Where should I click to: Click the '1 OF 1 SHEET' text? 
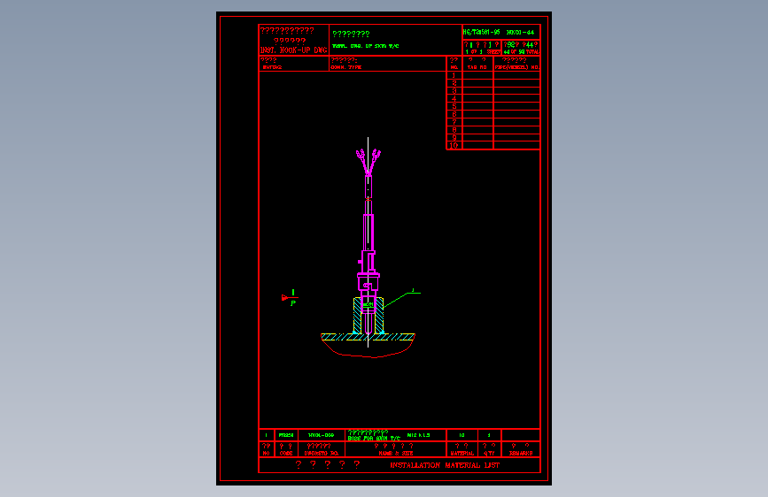point(483,52)
